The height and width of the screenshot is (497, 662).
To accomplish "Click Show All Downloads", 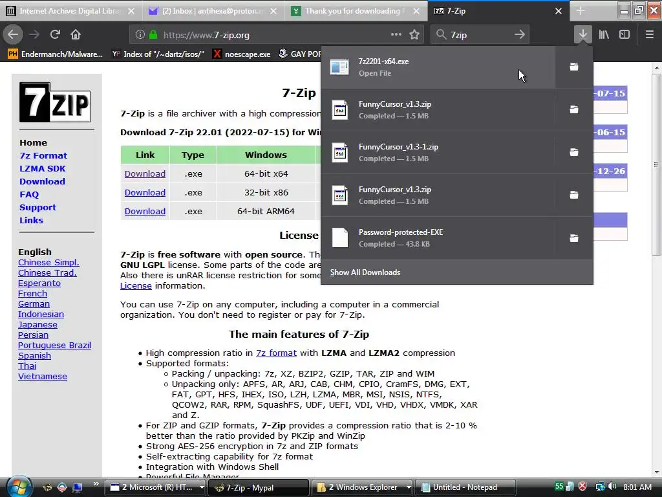I will click(365, 272).
